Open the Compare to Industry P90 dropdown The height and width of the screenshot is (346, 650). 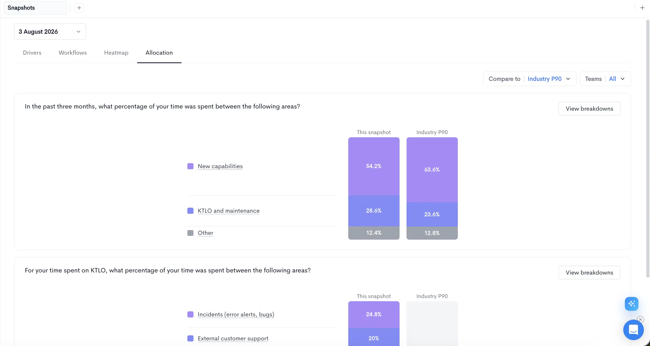coord(529,79)
